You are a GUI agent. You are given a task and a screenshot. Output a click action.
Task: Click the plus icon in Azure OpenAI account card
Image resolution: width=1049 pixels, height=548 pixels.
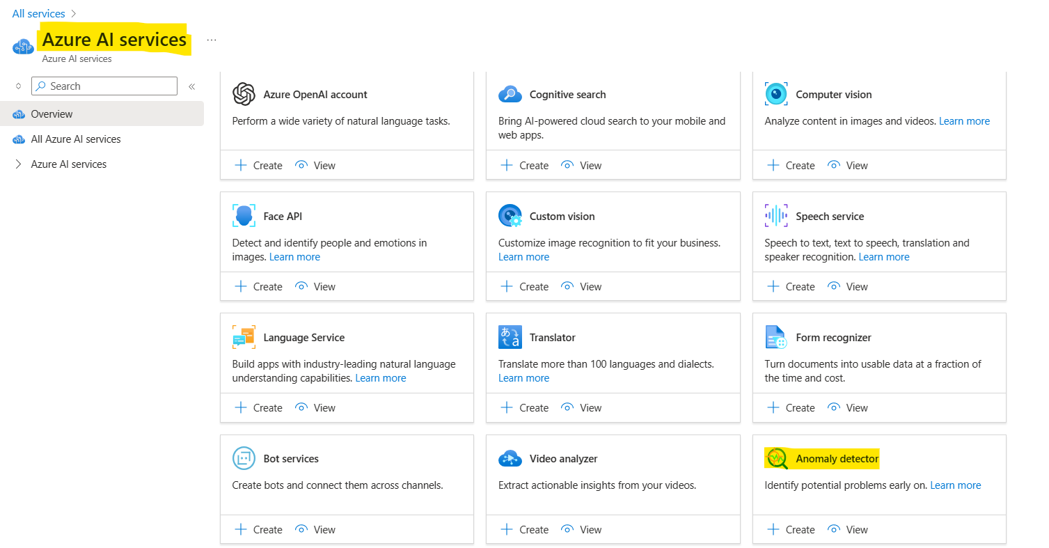coord(240,165)
